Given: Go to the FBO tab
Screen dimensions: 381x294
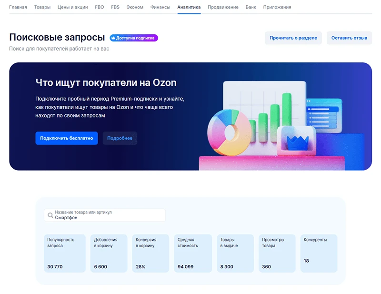Looking at the screenshot, I should [100, 7].
